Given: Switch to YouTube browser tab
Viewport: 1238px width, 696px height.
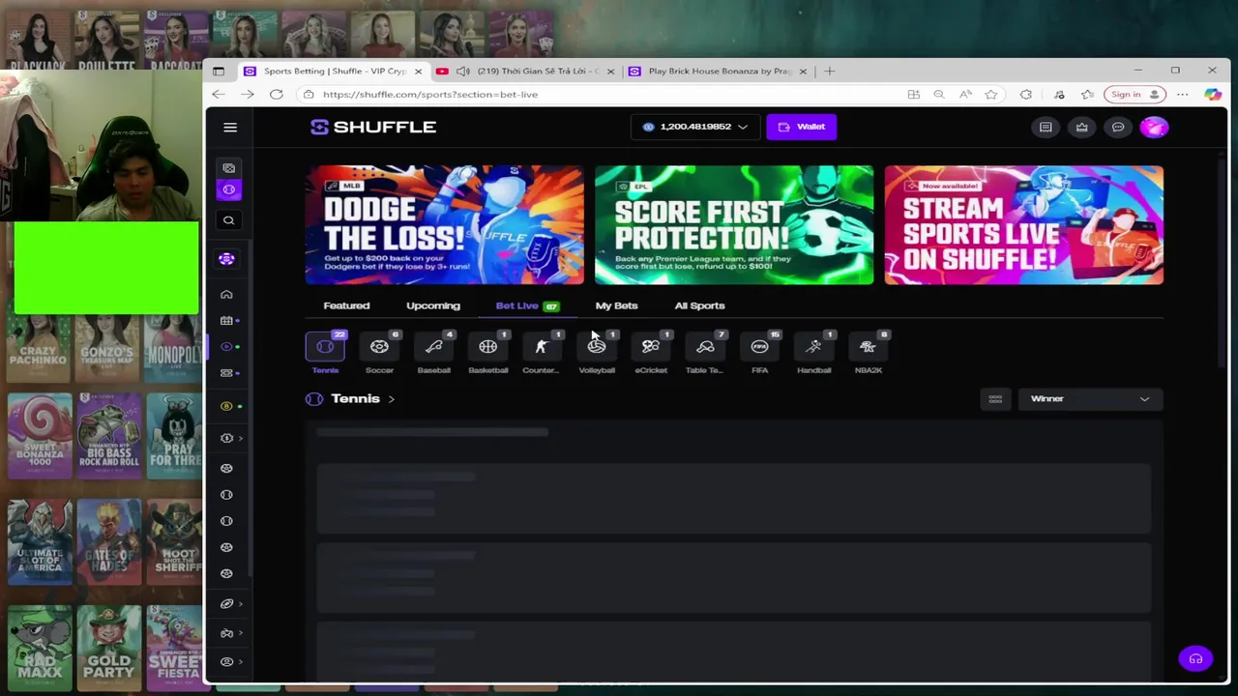Looking at the screenshot, I should click(x=525, y=71).
